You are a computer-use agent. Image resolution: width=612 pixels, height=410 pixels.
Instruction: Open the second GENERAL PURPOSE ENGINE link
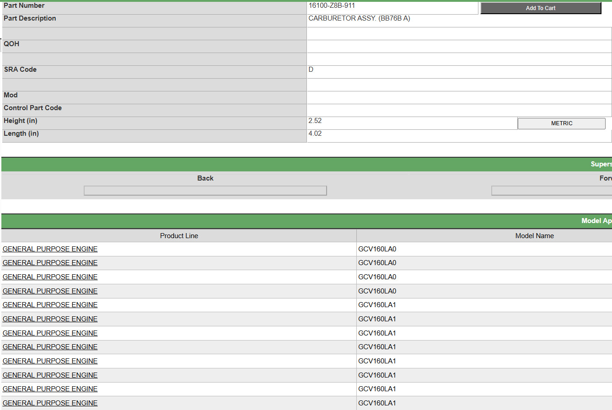(50, 263)
